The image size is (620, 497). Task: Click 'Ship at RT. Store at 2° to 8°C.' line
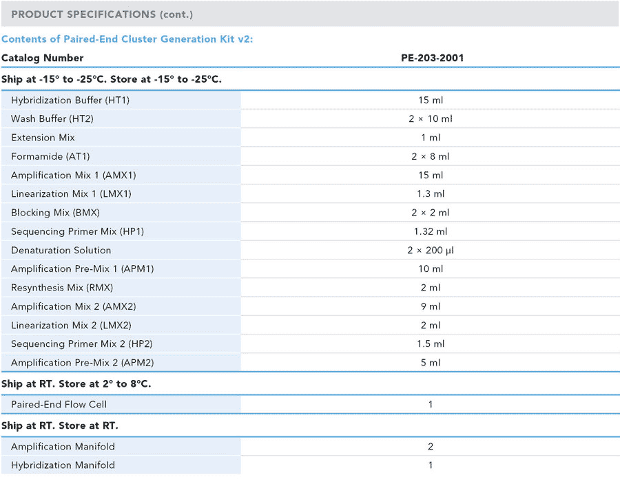[x=76, y=384]
